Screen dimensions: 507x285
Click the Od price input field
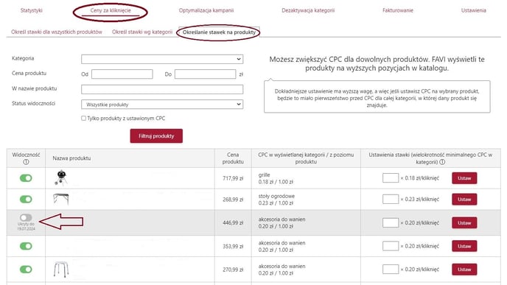[x=122, y=74]
